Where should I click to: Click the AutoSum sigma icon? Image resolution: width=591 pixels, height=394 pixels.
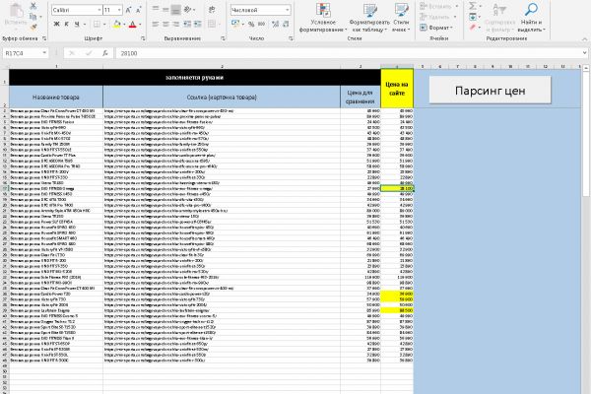(473, 6)
